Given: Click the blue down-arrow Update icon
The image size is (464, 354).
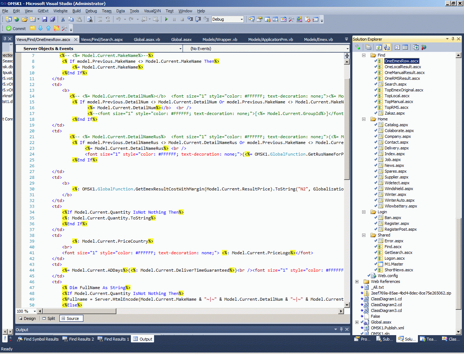Looking at the screenshot, I should pos(40,28).
